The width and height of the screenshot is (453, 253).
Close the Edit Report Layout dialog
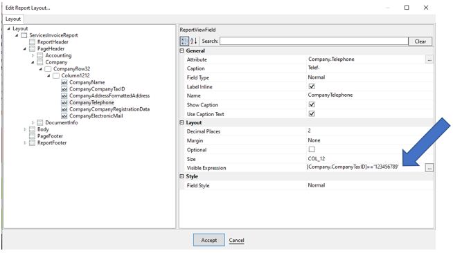pyautogui.click(x=426, y=8)
